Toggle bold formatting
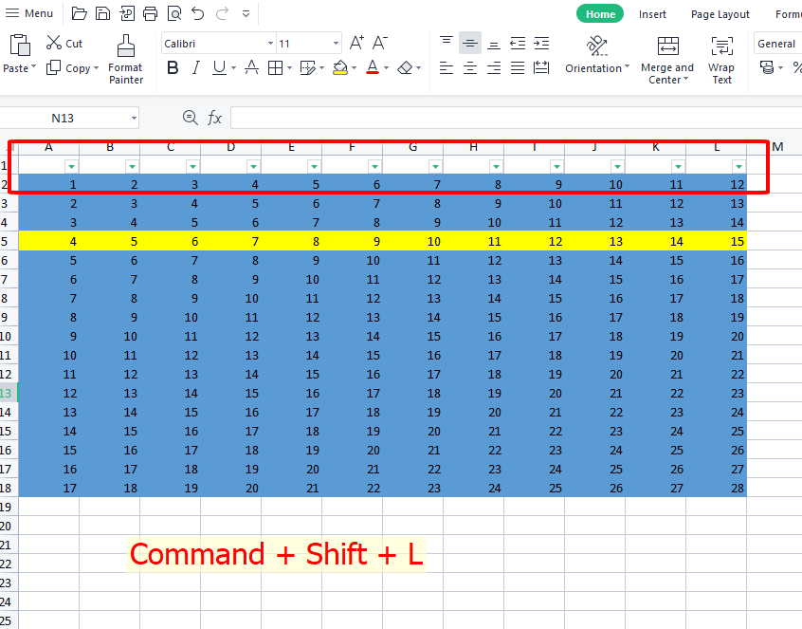802x629 pixels. coord(172,67)
